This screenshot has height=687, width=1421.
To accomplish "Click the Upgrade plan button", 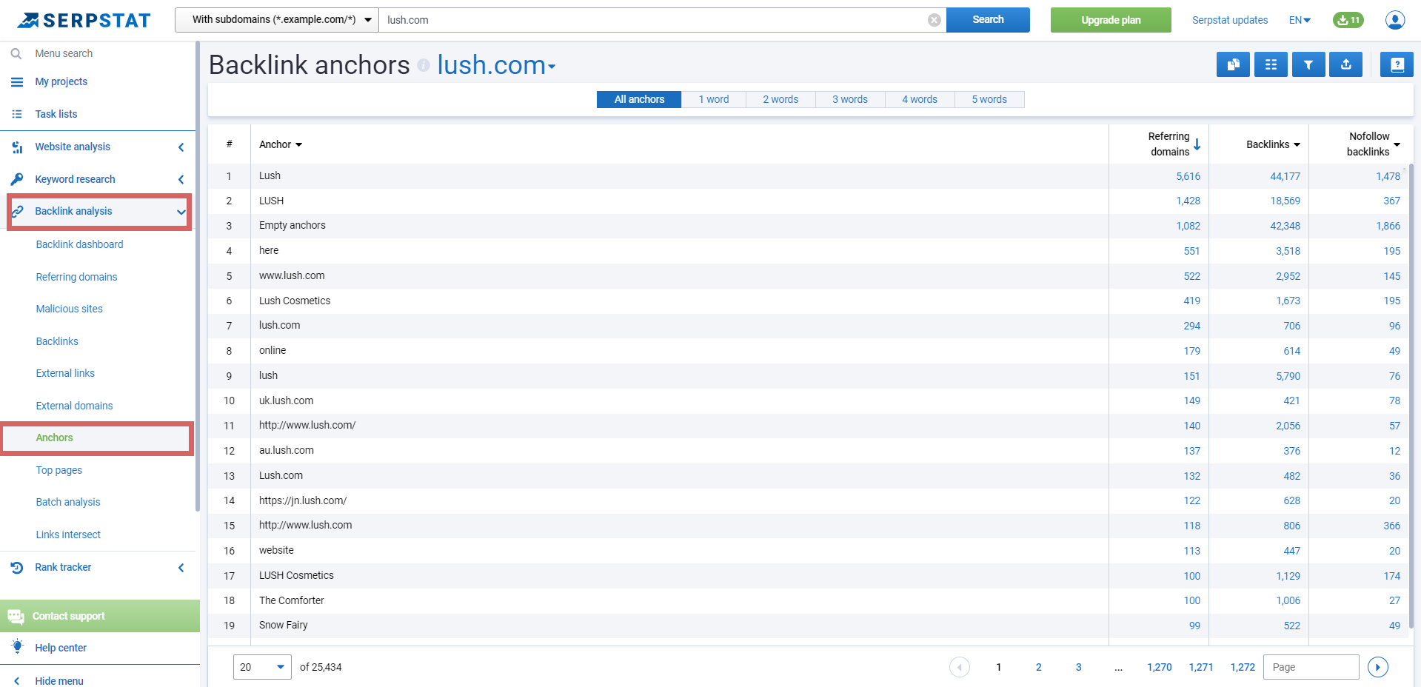I will click(1110, 20).
